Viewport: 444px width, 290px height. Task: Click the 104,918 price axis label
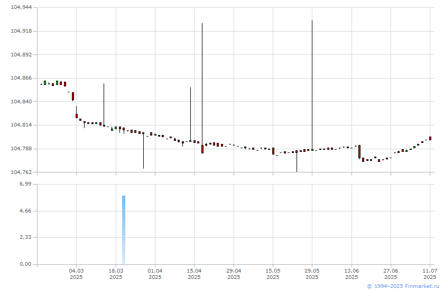point(21,31)
